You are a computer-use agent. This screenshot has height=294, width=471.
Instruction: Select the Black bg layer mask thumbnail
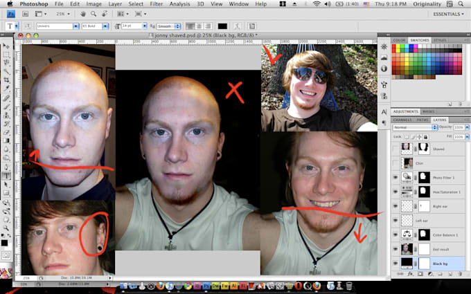(424, 264)
